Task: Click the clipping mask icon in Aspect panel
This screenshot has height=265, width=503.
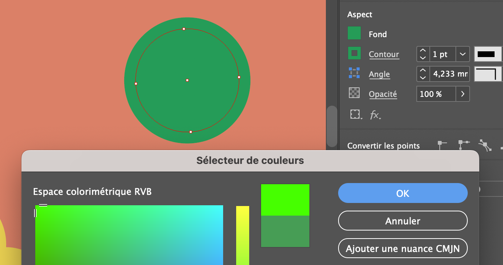Action: 355,114
